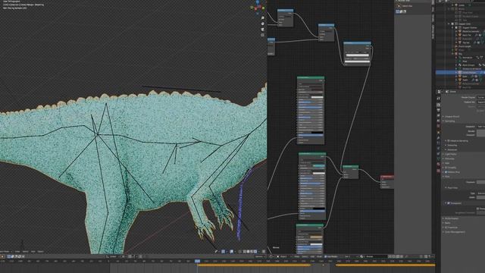This screenshot has width=485, height=273.
Task: Open the View Layer properties tab icon
Action: 439,116
